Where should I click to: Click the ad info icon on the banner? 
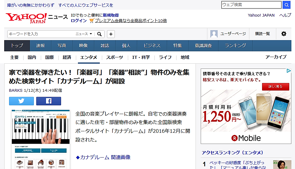(289, 71)
